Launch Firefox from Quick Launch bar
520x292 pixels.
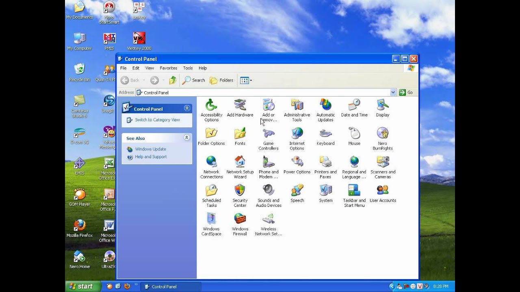pyautogui.click(x=127, y=286)
